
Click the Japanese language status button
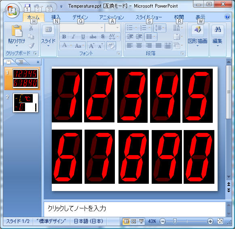click(89, 221)
